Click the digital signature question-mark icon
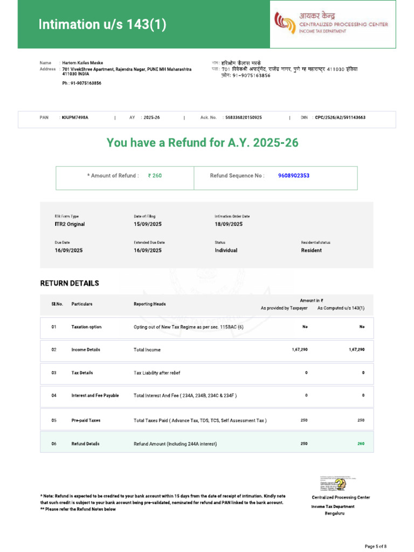The width and height of the screenshot is (414, 552). (x=340, y=484)
